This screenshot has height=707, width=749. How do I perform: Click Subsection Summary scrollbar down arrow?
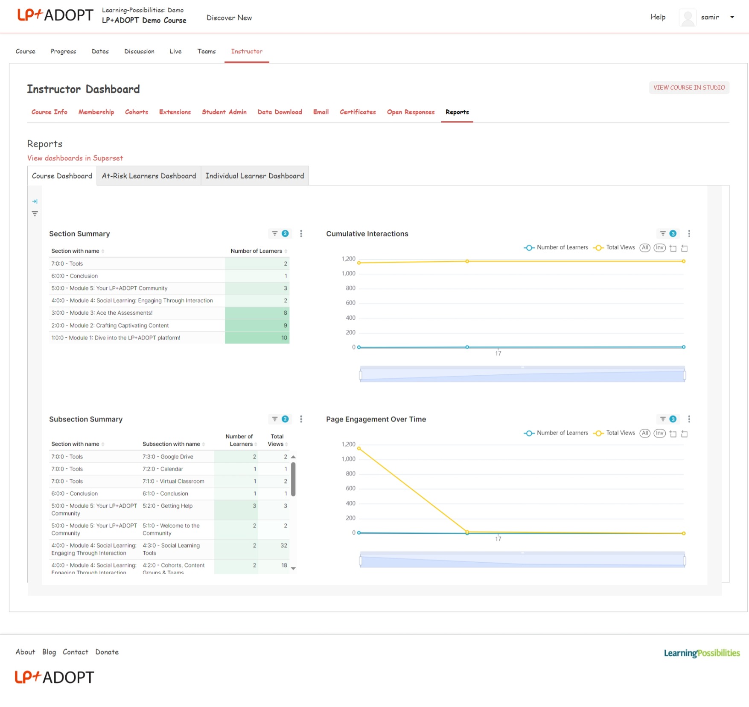pyautogui.click(x=293, y=568)
